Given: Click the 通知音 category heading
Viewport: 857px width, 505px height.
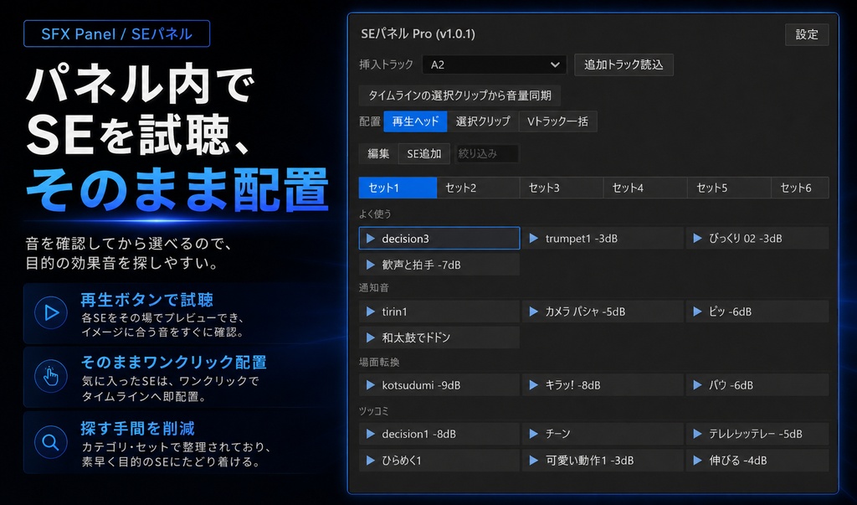Looking at the screenshot, I should tap(374, 288).
